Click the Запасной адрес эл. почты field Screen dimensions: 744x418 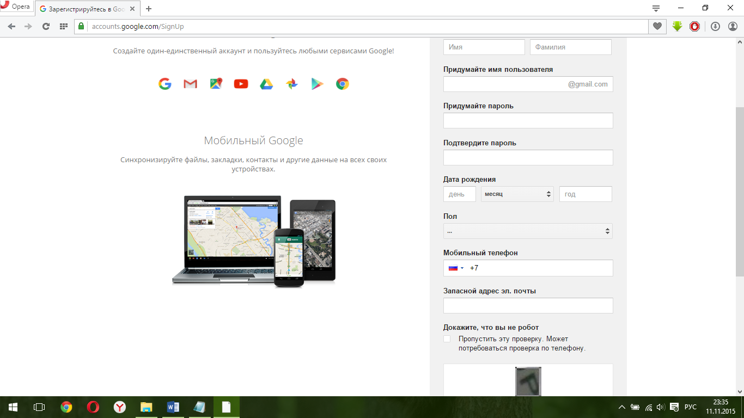[x=528, y=305]
